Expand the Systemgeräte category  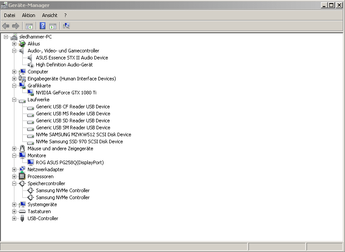14,205
